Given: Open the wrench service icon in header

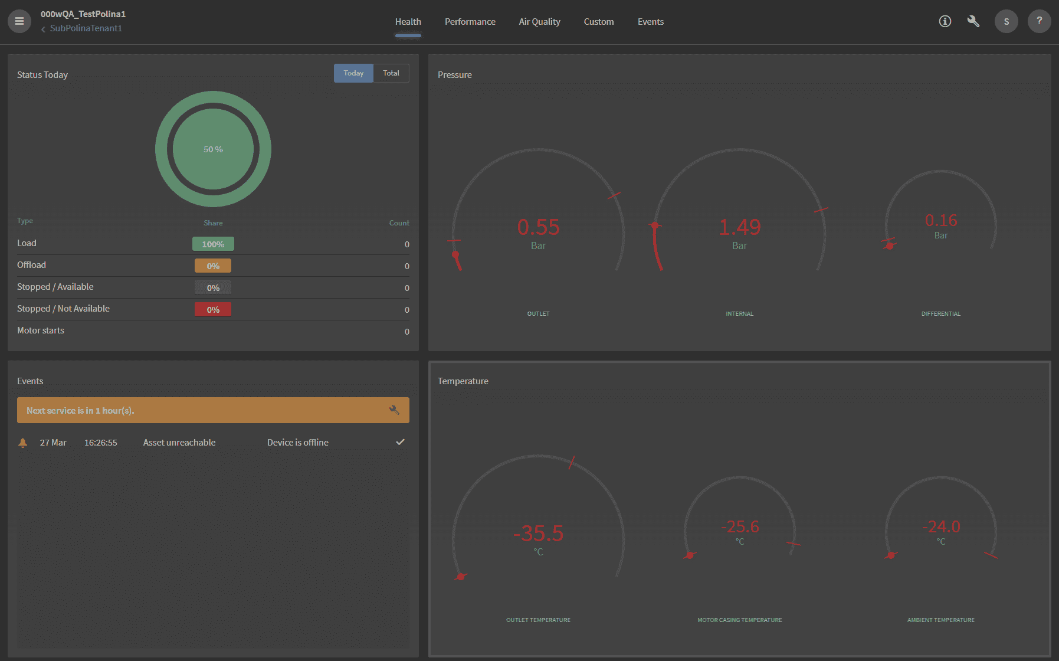Looking at the screenshot, I should click(x=973, y=21).
